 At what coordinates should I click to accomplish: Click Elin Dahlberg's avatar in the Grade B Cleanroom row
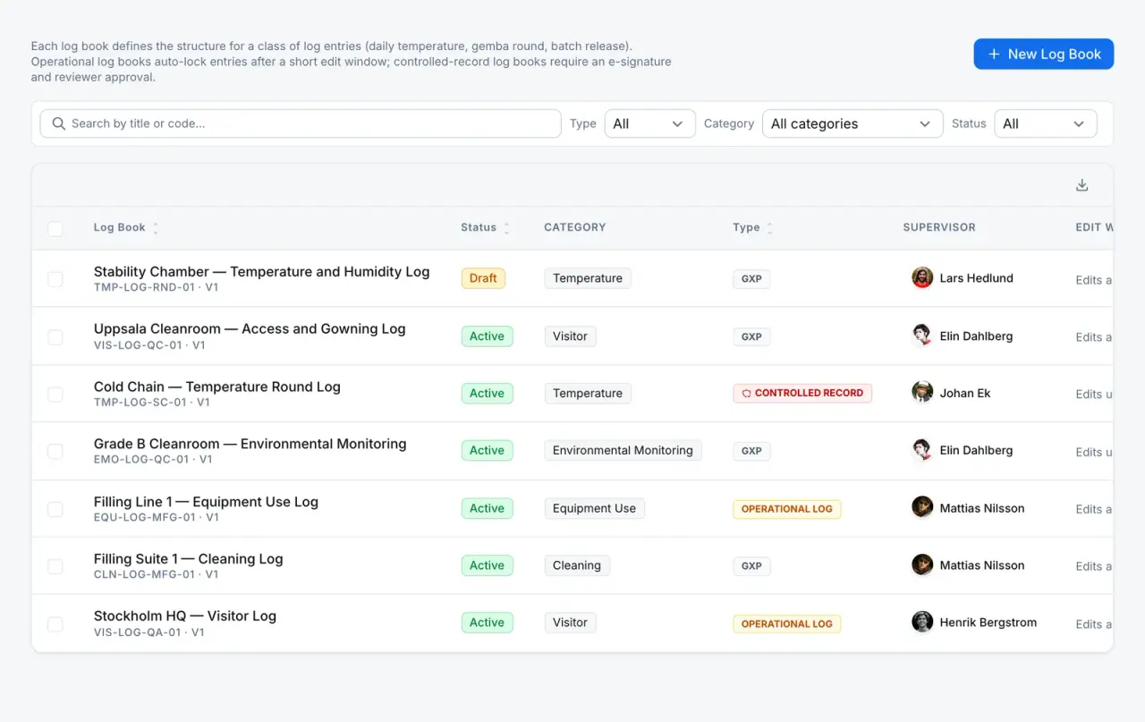click(922, 451)
